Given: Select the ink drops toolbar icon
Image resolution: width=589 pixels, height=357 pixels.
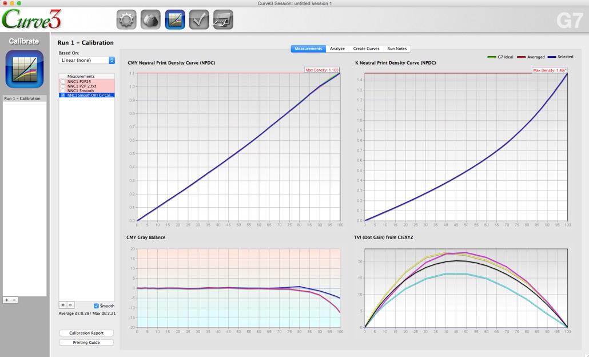Looking at the screenshot, I should point(150,19).
